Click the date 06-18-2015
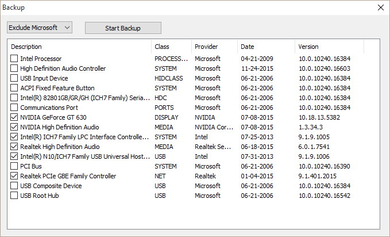The height and width of the screenshot is (237, 390). tap(257, 147)
